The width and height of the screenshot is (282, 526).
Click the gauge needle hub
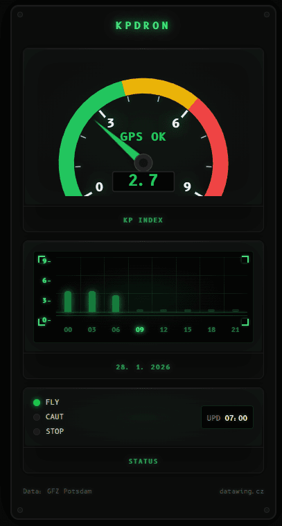click(x=143, y=163)
